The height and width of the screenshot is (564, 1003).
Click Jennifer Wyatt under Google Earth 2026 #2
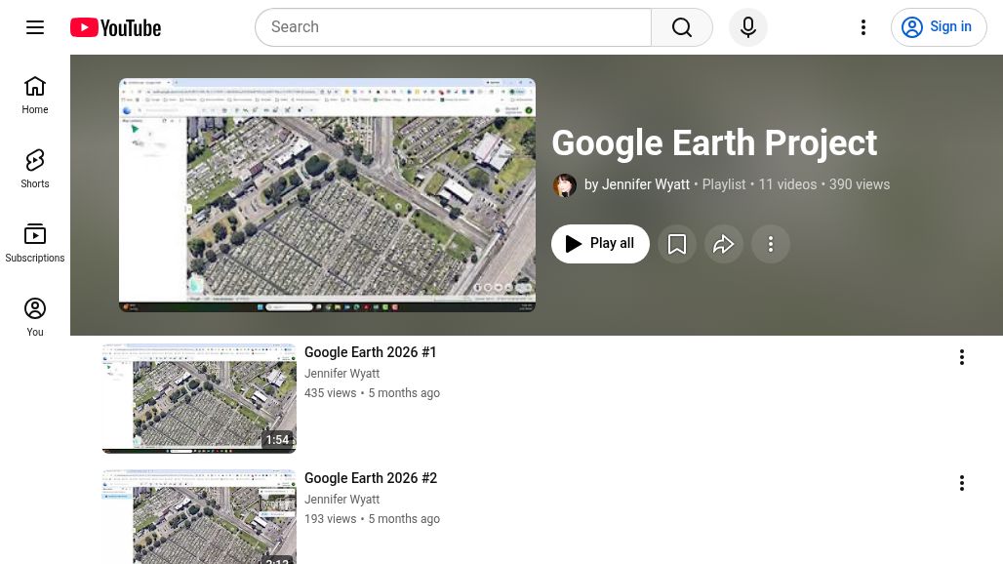(342, 500)
